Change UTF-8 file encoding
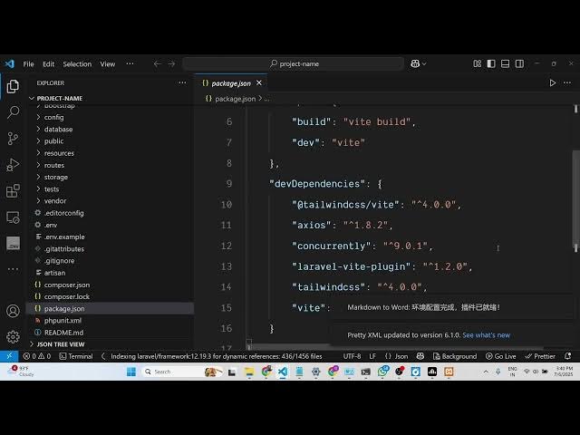This screenshot has width=580, height=435. tap(352, 356)
